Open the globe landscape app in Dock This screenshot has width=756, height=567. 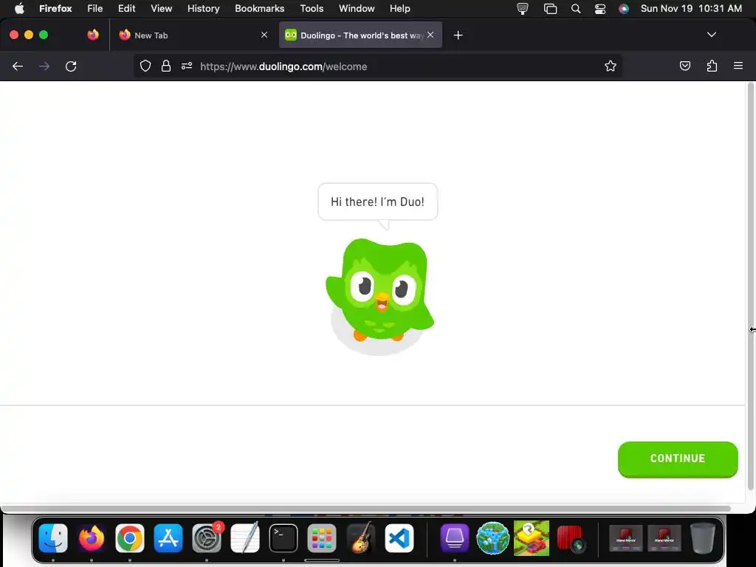click(x=492, y=537)
